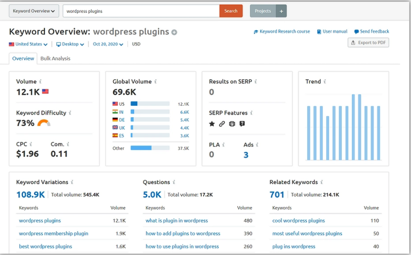411x255 pixels.
Task: Click the Global Volume info icon
Action: [156, 81]
